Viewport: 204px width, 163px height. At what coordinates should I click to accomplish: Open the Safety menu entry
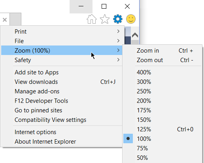62,60
